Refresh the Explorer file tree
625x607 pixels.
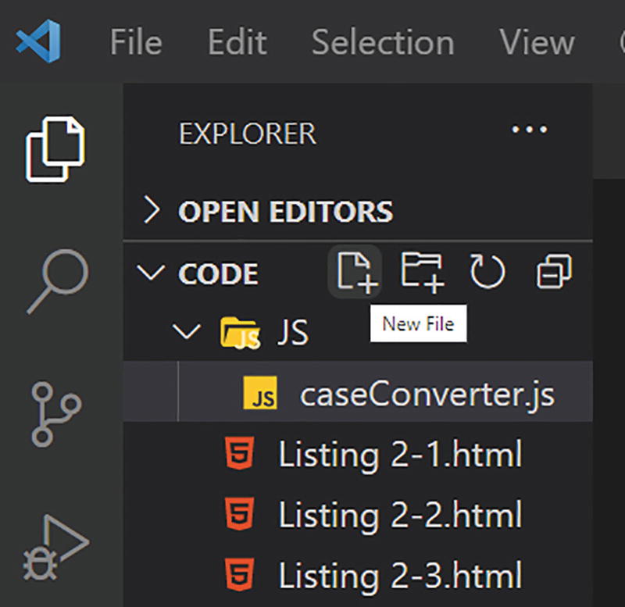pyautogui.click(x=487, y=273)
